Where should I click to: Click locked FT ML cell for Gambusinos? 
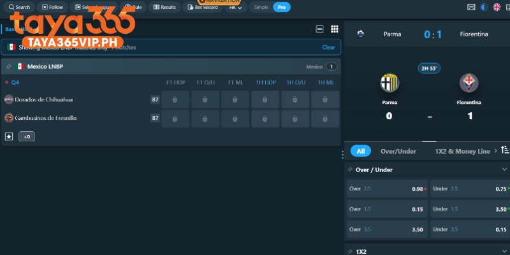click(235, 119)
